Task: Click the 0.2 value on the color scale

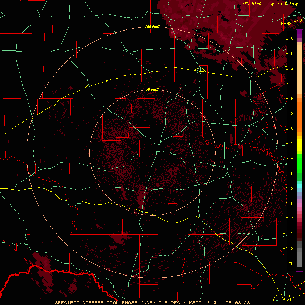Action: pyautogui.click(x=290, y=219)
